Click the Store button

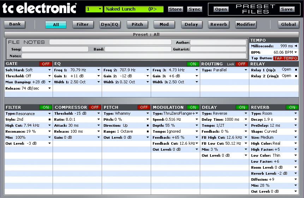175,9
